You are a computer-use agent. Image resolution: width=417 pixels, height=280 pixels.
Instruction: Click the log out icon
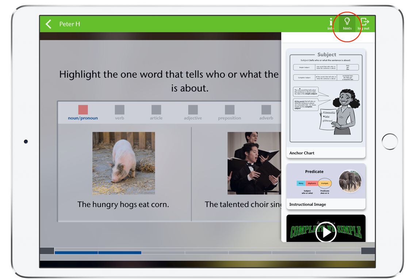point(364,24)
